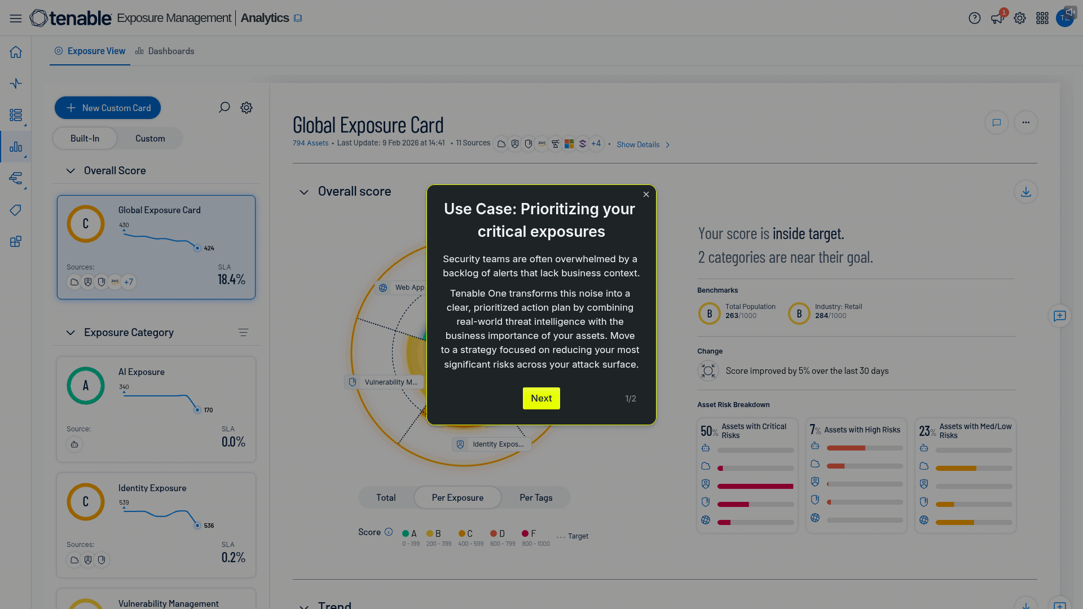The image size is (1083, 609).
Task: Open Assets with Med/Low Risks breakdown
Action: tap(966, 475)
